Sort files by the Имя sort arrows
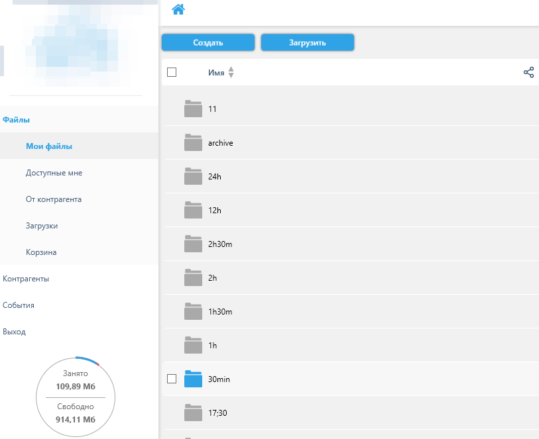The image size is (539, 439). pos(231,72)
